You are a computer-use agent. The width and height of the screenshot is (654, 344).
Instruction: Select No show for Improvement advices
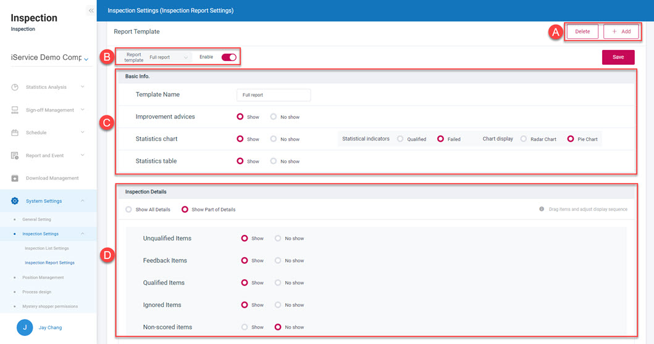point(274,117)
